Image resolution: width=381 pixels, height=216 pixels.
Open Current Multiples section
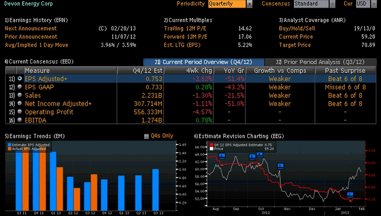tap(188, 20)
